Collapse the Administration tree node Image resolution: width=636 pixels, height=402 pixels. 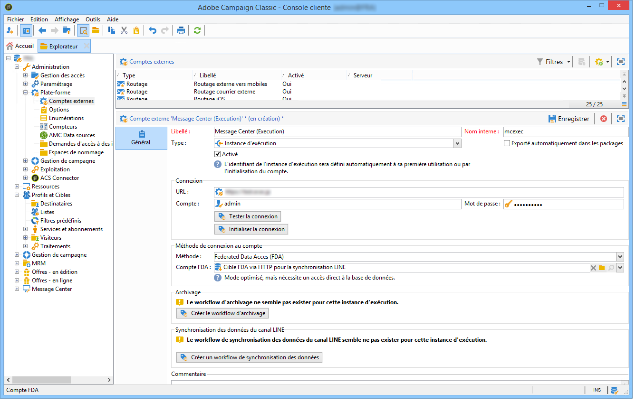(x=17, y=67)
